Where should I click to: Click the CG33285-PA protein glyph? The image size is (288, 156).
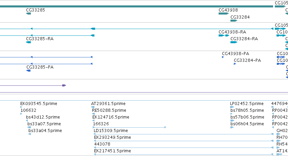(x=28, y=71)
